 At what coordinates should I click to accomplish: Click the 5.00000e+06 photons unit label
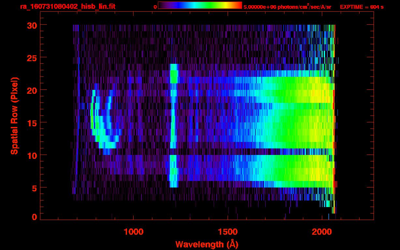[x=287, y=7]
